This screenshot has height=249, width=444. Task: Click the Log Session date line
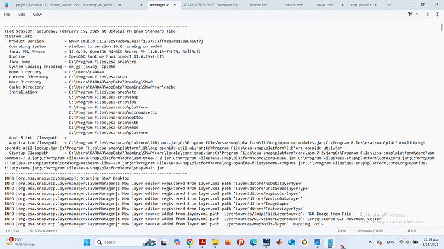[90, 31]
